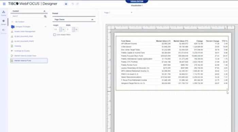Click the arrow icon right of Designer Privileges
The height and width of the screenshot is (132, 238).
[45, 27]
